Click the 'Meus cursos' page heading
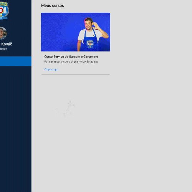This screenshot has height=192, width=192. 53,6
